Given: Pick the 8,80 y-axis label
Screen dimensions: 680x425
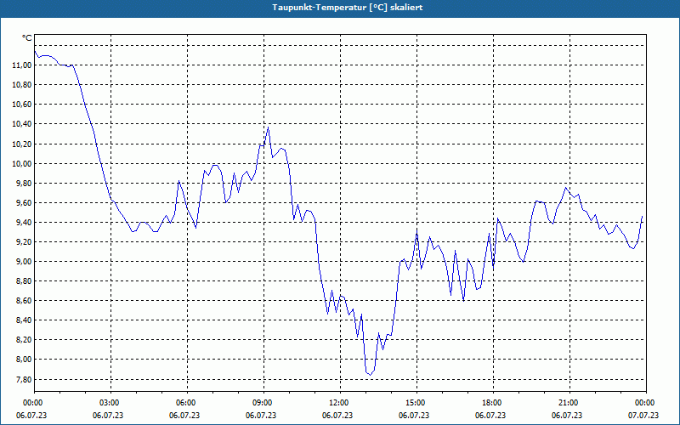Looking at the screenshot, I should (23, 280).
